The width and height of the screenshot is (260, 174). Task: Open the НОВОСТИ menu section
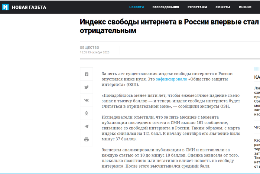click(x=136, y=7)
